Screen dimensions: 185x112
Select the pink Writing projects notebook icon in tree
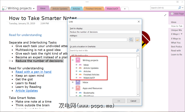tap(78, 60)
